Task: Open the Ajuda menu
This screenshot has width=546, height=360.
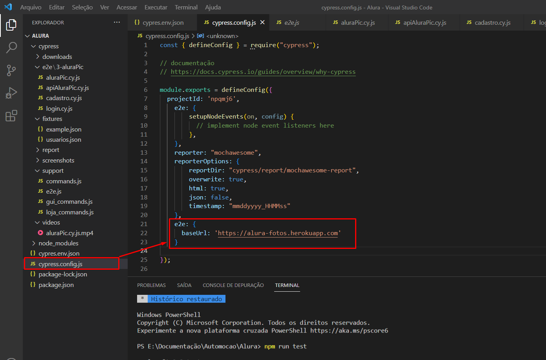Action: (213, 7)
